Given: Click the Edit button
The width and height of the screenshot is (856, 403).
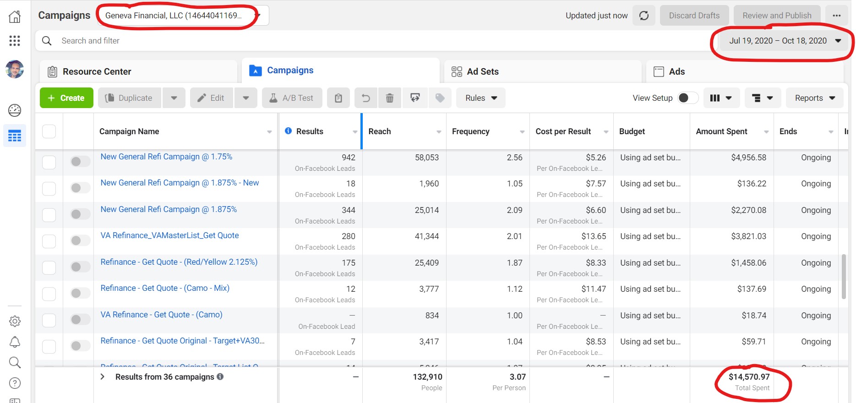Looking at the screenshot, I should click(212, 98).
